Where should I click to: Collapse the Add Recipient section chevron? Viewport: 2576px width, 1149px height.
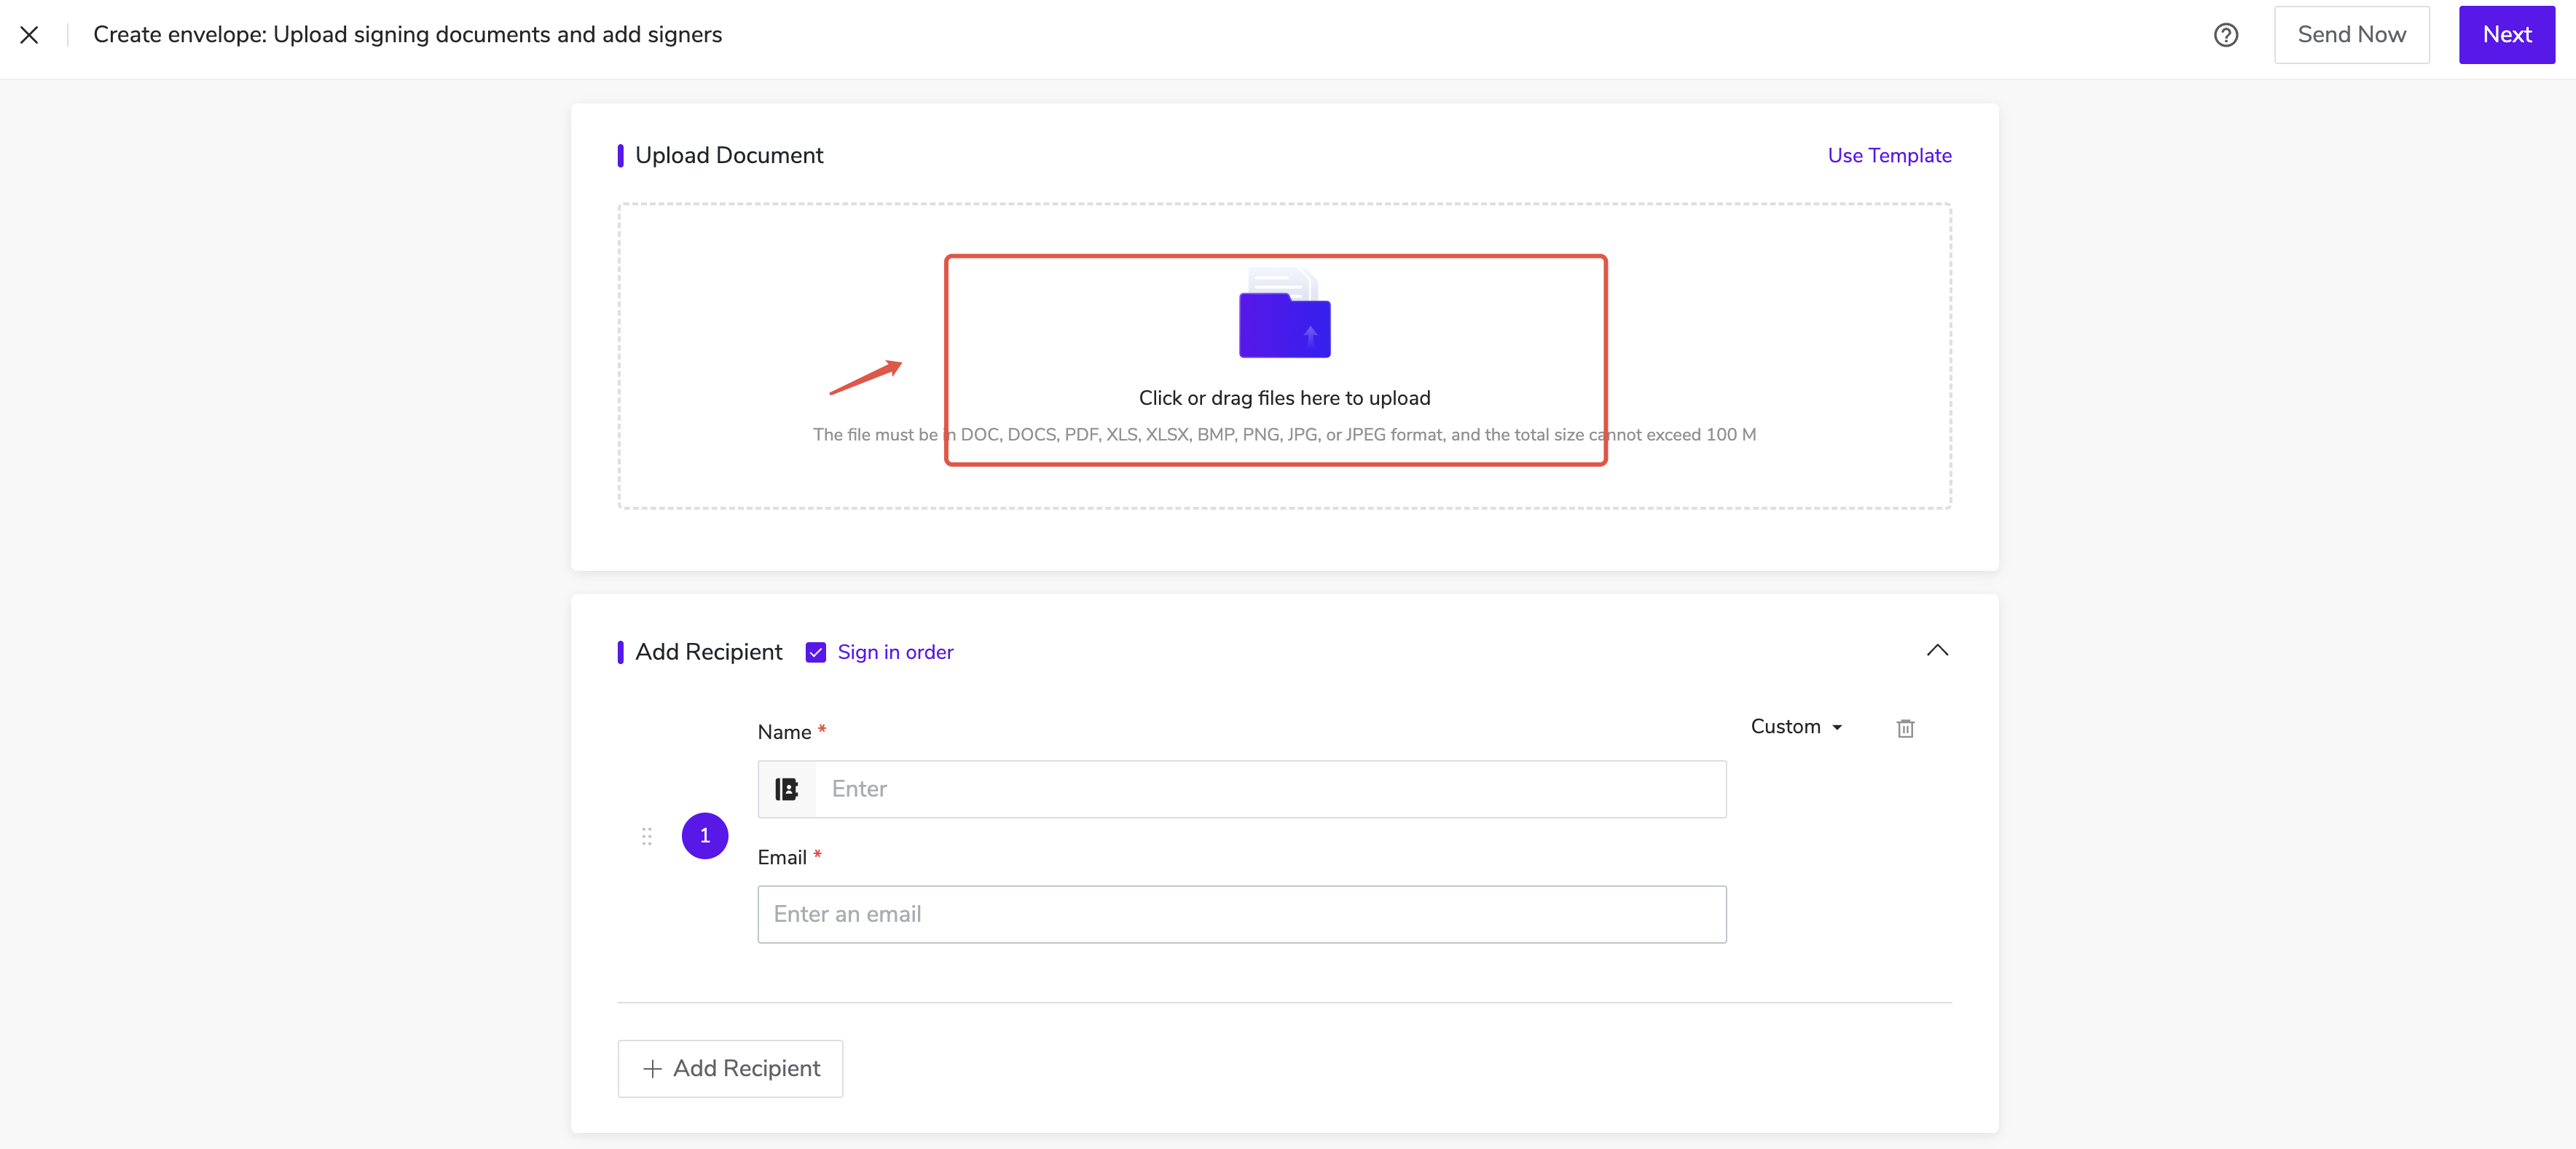pos(1937,650)
